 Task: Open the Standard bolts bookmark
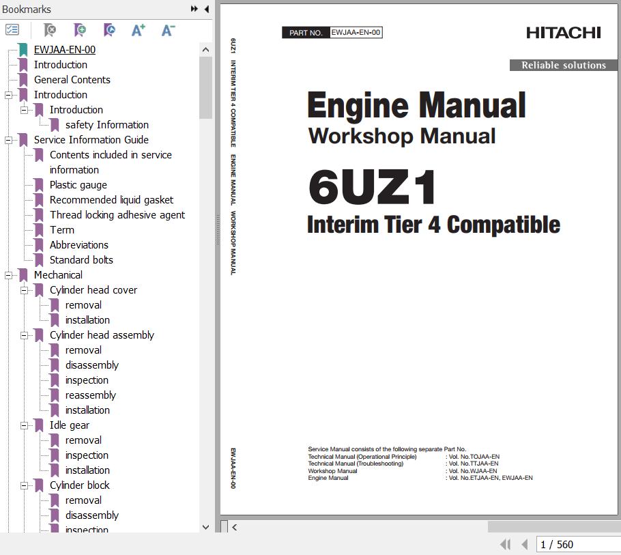81,260
